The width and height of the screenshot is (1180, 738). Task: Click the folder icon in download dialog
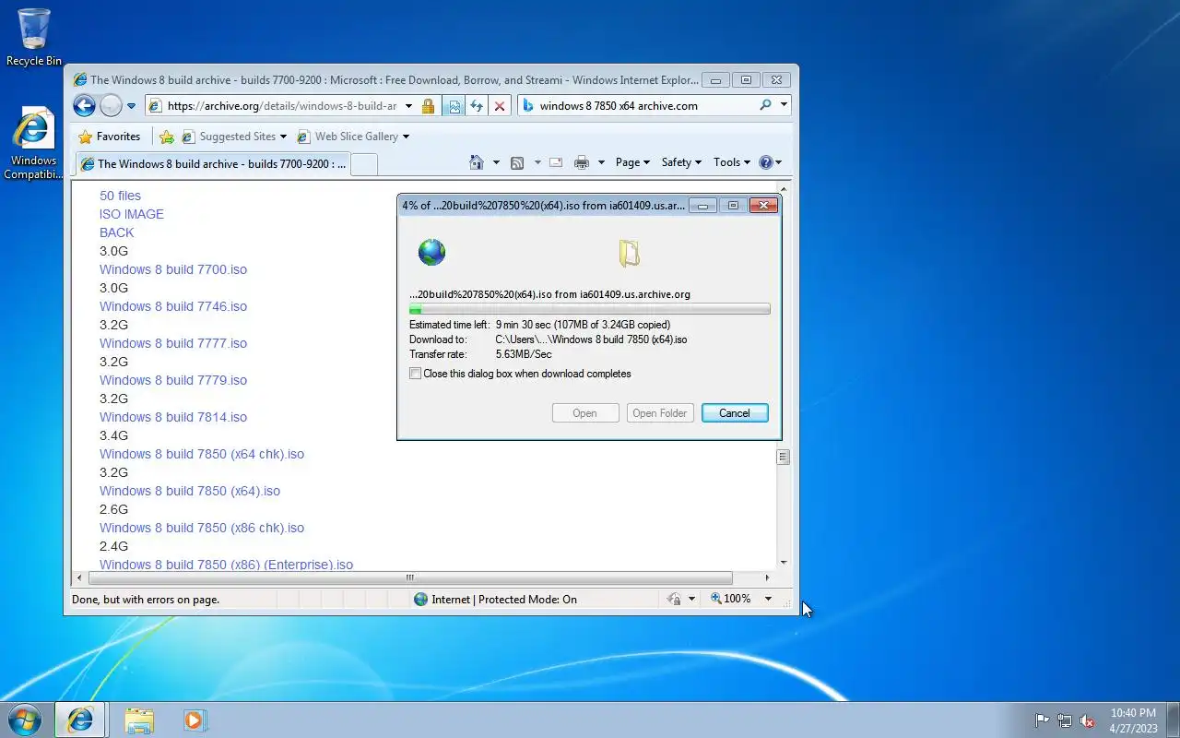(629, 253)
